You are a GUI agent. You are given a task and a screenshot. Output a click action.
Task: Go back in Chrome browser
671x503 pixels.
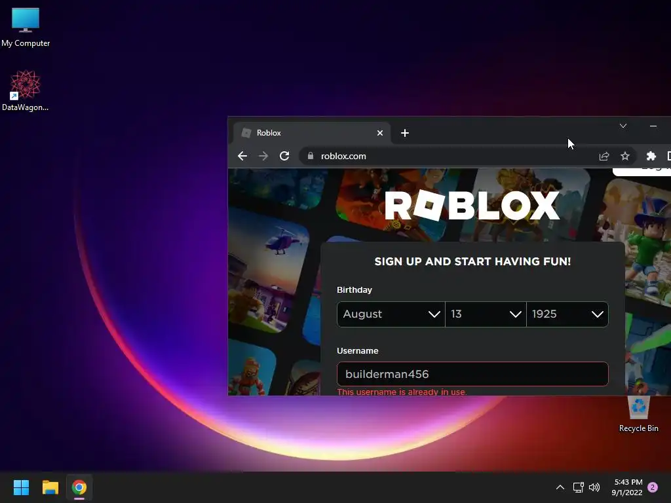[x=242, y=156]
